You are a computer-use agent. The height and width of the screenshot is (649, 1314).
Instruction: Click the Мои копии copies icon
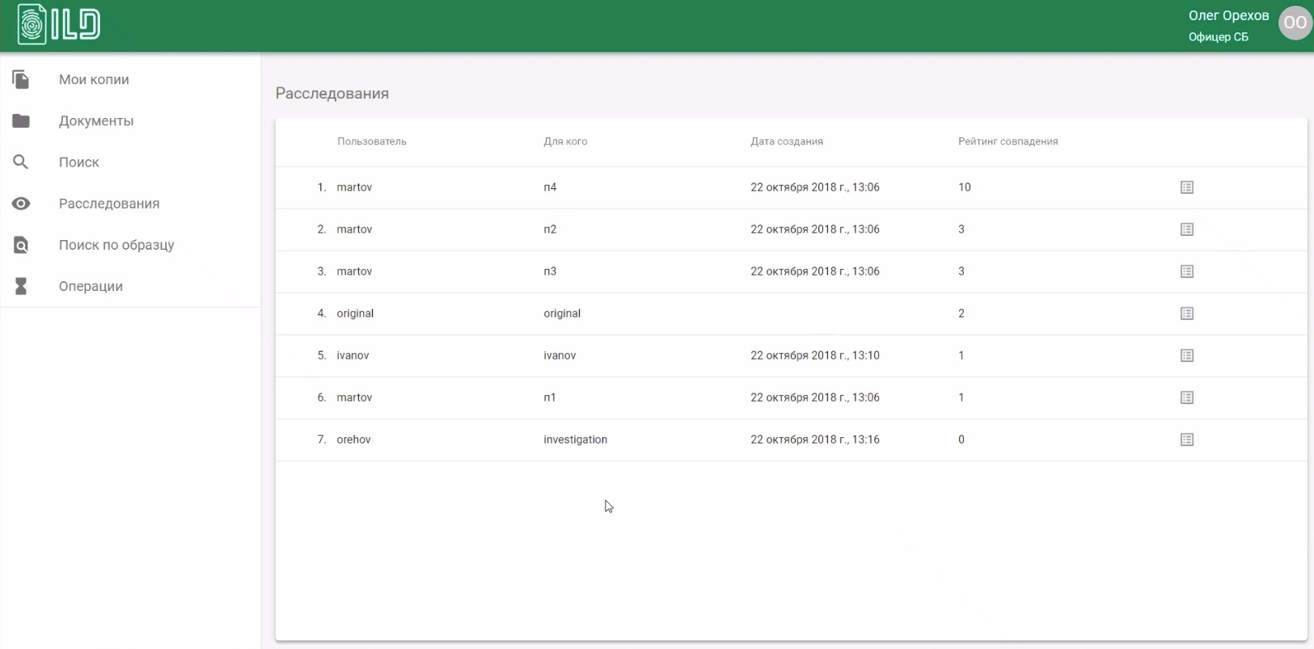click(x=21, y=79)
